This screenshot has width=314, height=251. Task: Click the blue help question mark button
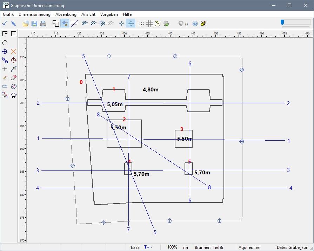195,24
